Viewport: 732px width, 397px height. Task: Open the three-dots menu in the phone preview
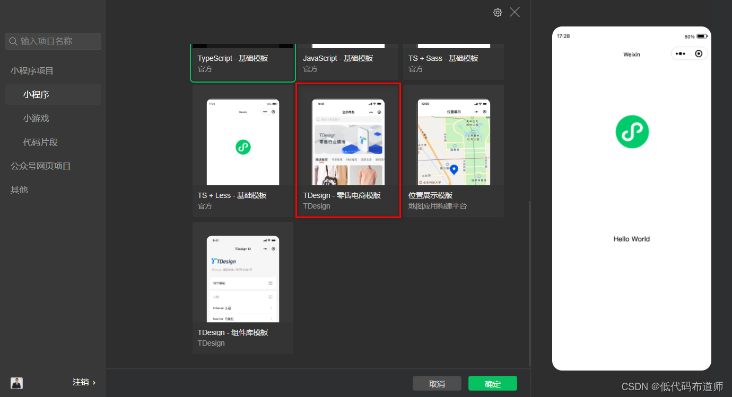pos(681,53)
